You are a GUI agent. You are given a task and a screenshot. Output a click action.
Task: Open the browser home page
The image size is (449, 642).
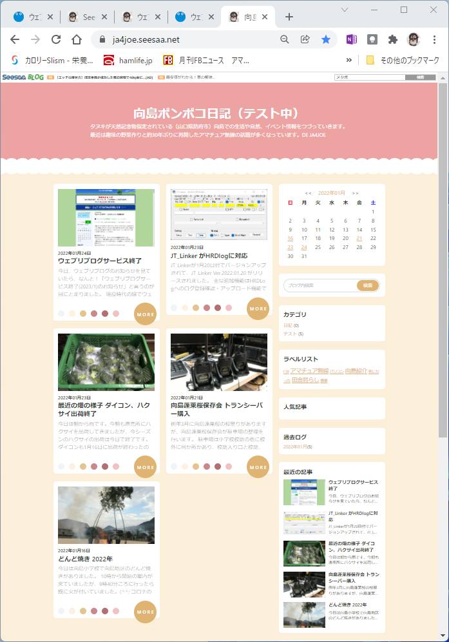click(x=77, y=39)
